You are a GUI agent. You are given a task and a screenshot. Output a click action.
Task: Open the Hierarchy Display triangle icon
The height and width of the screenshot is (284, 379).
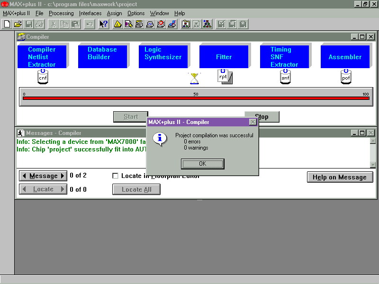117,24
